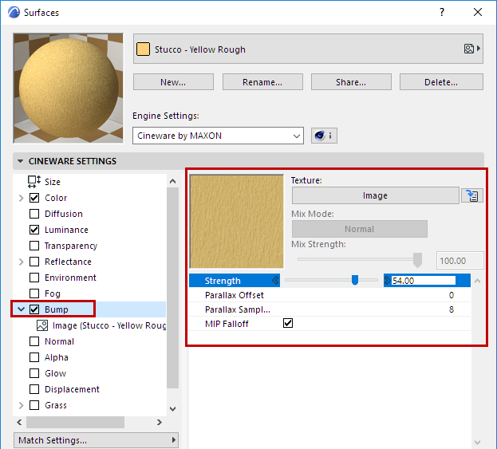This screenshot has height=449, width=497.
Task: Enable the Alpha channel checkbox
Action: pos(34,357)
